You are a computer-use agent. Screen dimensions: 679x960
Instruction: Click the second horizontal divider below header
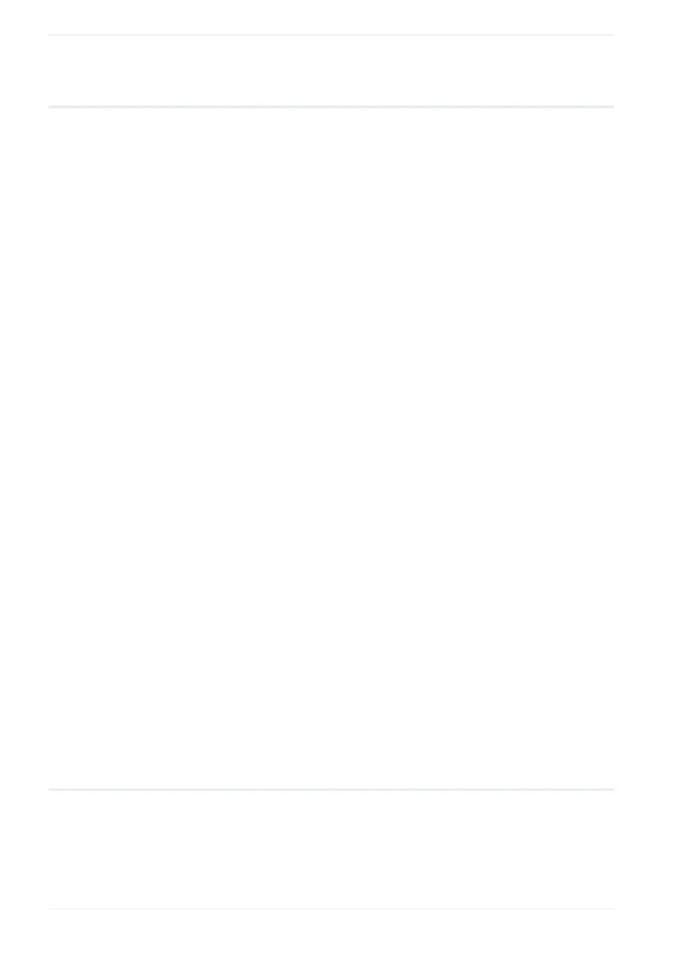(x=331, y=107)
